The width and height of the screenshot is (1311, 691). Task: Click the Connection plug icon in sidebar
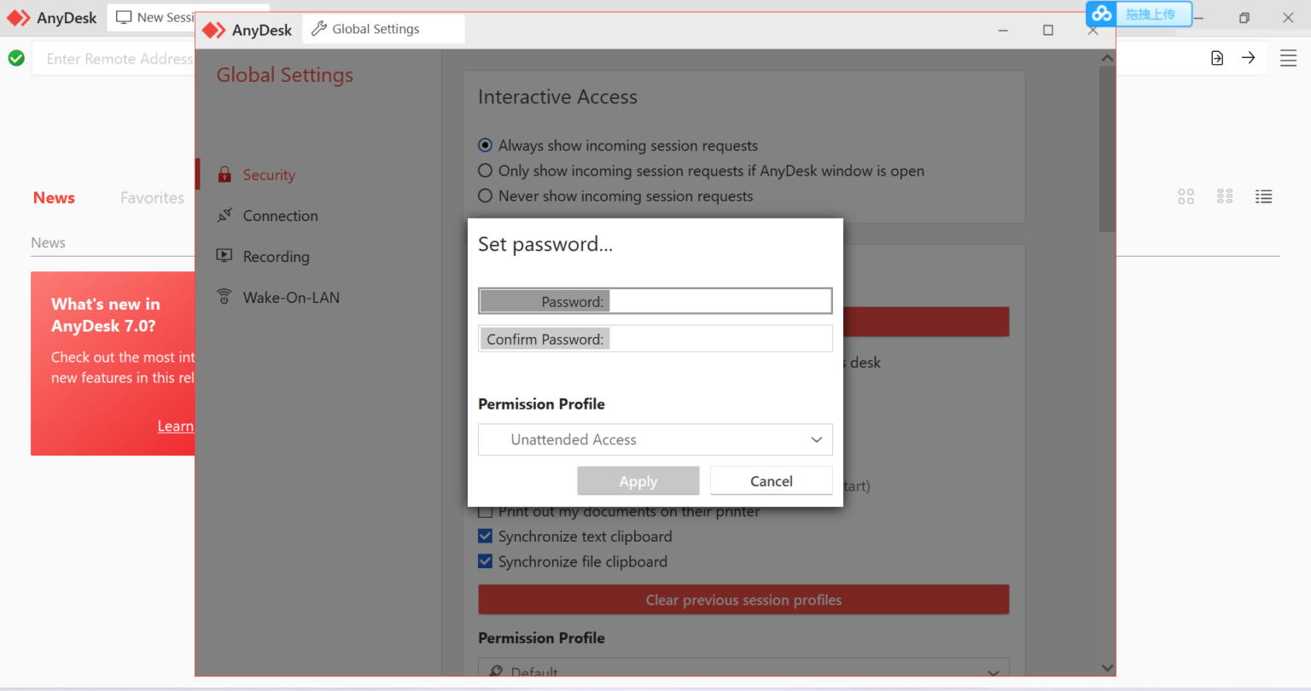(x=224, y=215)
